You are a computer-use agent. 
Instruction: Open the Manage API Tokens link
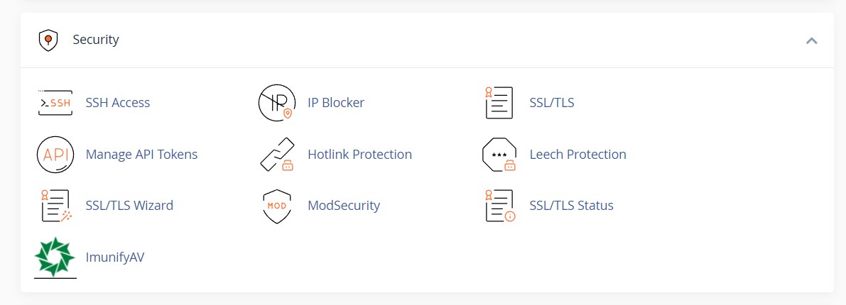pyautogui.click(x=141, y=155)
